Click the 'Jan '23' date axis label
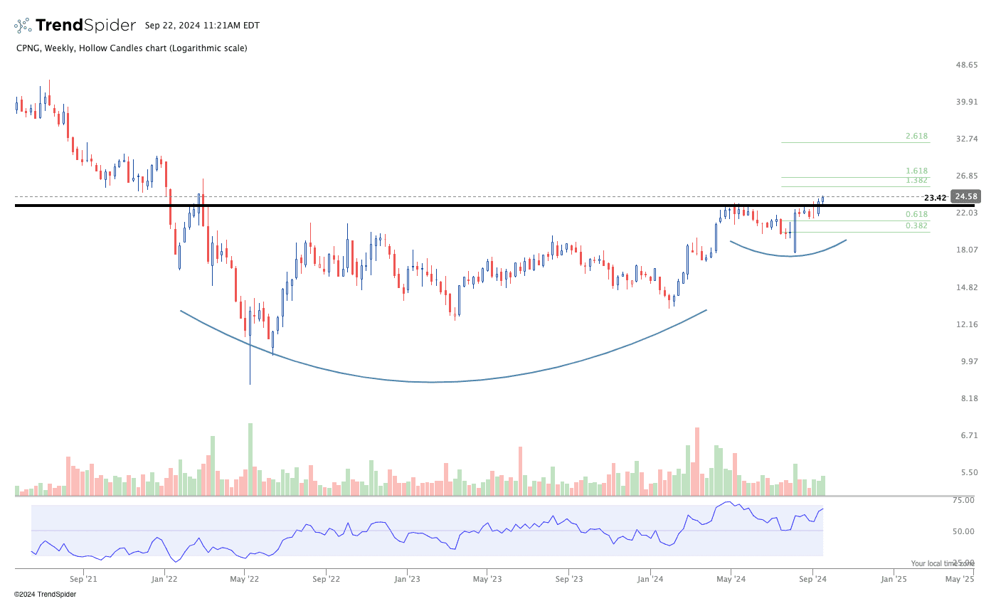Image resolution: width=996 pixels, height=601 pixels. tap(407, 579)
